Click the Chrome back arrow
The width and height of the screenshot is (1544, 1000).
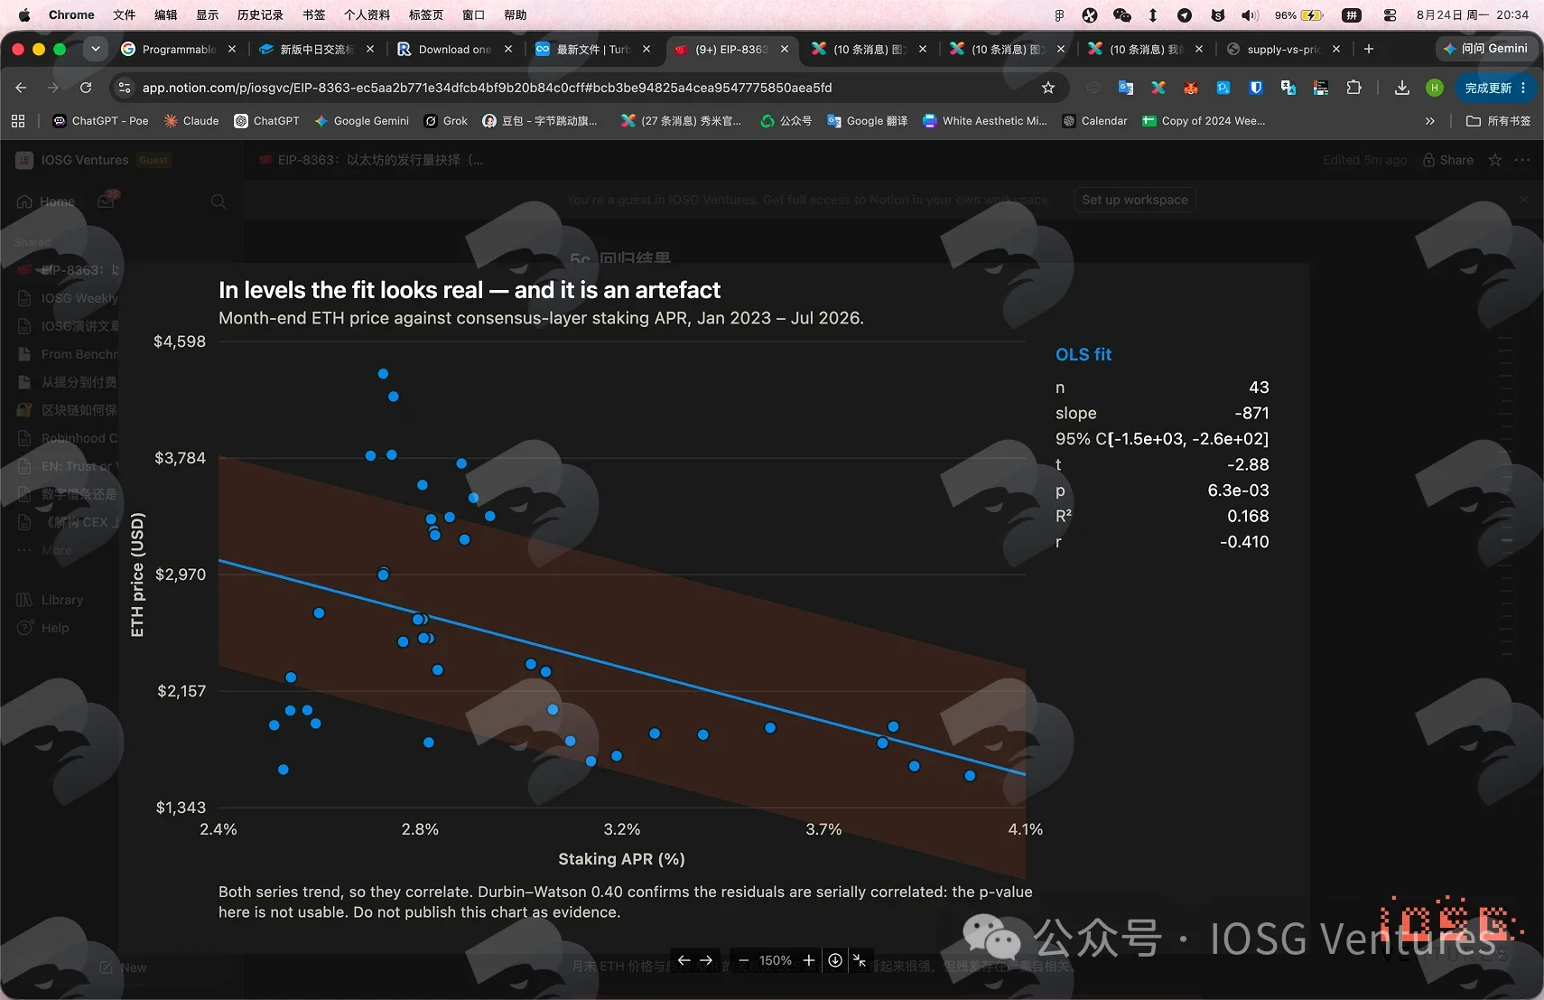(21, 88)
